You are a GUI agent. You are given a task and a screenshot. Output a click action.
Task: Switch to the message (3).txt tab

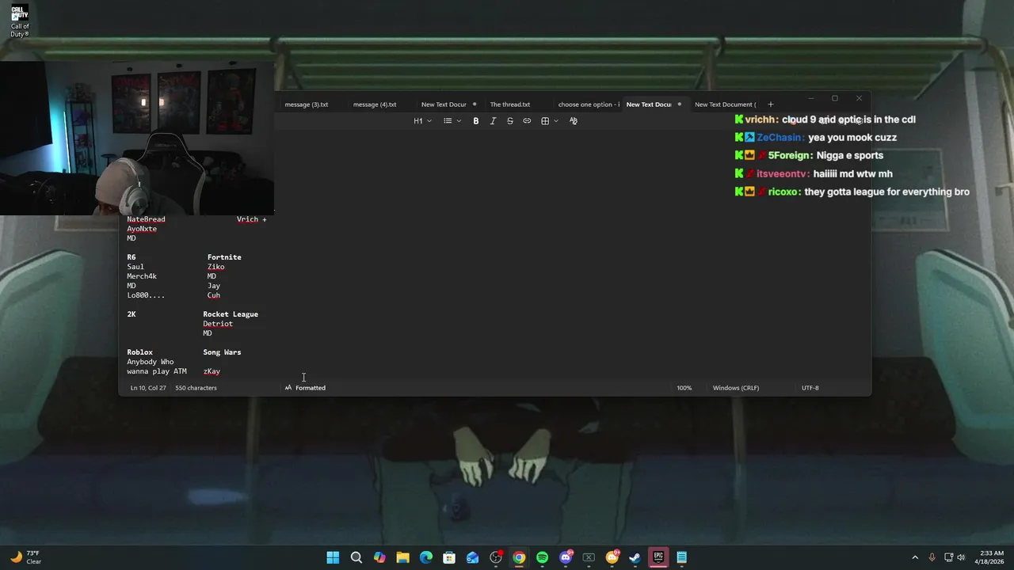coord(307,104)
